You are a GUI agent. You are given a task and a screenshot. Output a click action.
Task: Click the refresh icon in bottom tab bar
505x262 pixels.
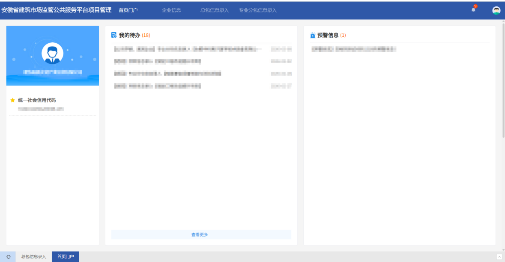pos(8,257)
